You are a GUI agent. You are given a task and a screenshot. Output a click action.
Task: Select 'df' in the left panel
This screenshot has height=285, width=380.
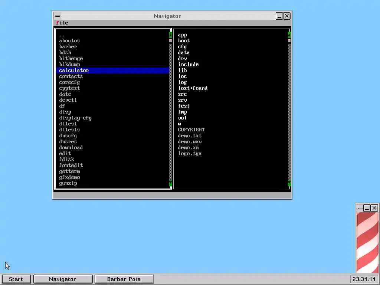(113, 106)
